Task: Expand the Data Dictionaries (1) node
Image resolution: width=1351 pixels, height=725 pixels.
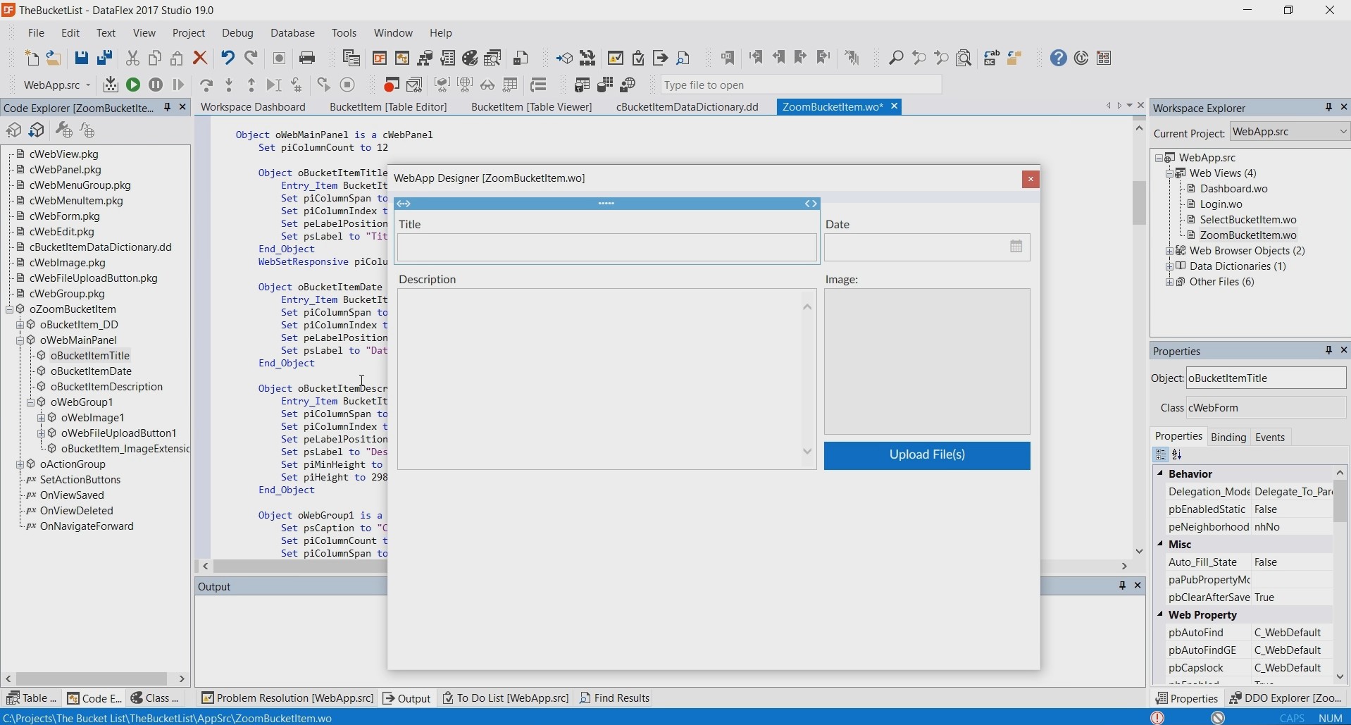Action: pyautogui.click(x=1170, y=267)
